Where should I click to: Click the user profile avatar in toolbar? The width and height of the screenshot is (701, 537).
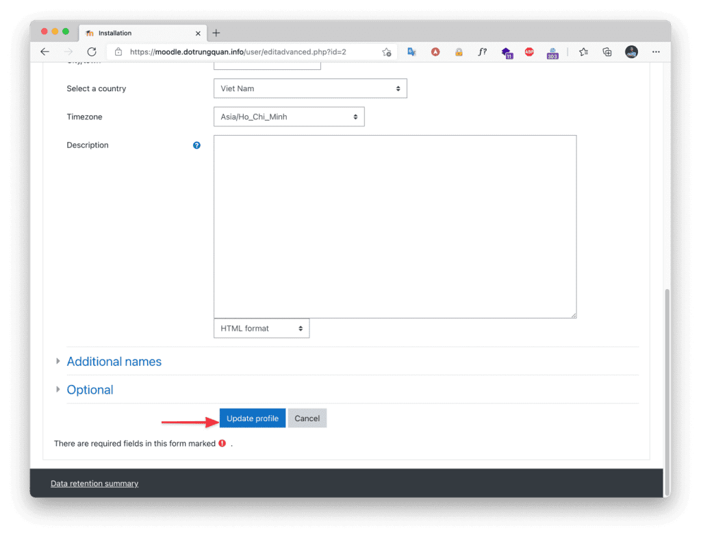pos(631,52)
